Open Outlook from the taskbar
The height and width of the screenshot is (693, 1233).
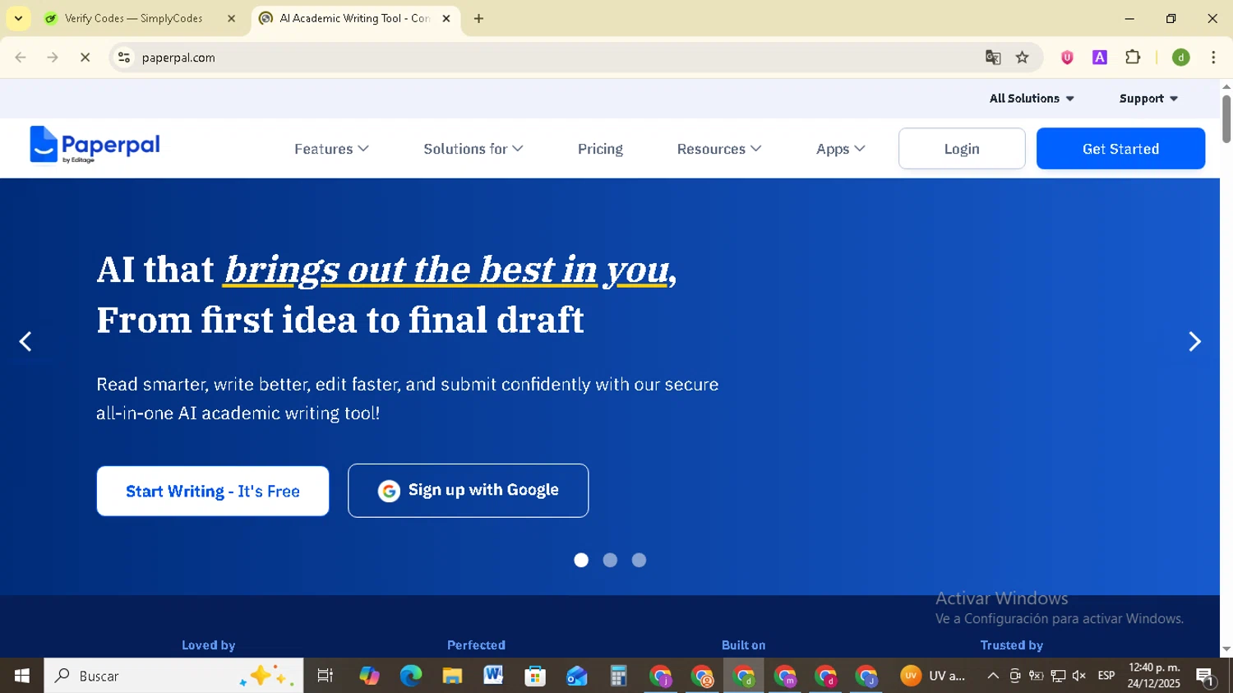coord(576,676)
